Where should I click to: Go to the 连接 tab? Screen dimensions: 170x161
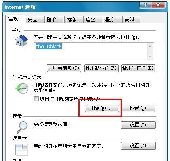point(93,20)
